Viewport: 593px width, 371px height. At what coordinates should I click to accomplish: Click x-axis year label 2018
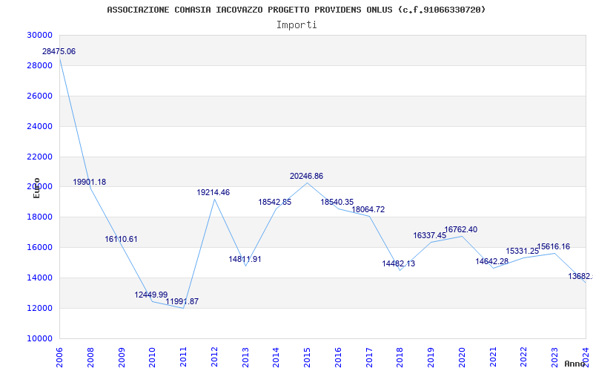coord(400,358)
